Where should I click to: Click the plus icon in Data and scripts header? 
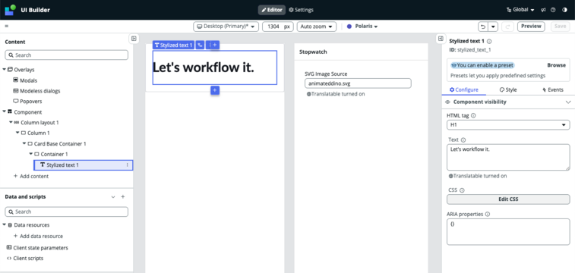123,197
